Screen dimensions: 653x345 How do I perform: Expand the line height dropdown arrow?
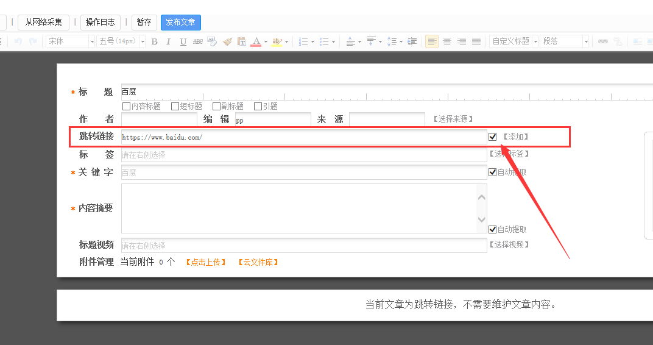click(401, 41)
